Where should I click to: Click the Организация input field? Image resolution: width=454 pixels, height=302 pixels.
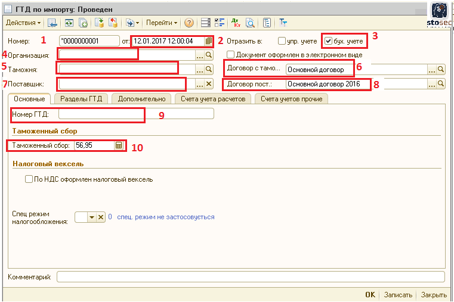coord(127,55)
